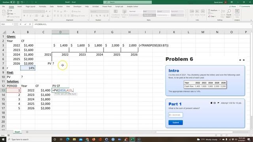Switch to the Insert ribbon tab
The width and height of the screenshot is (253, 142).
[19, 7]
